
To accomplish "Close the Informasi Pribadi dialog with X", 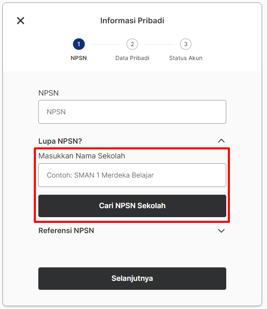I will point(20,20).
